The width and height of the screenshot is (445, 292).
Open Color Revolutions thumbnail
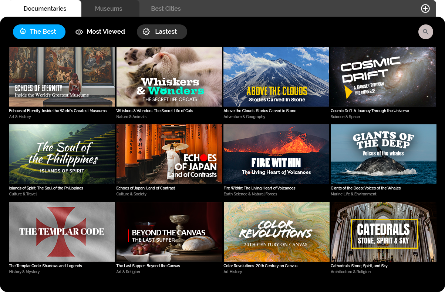coord(276,232)
